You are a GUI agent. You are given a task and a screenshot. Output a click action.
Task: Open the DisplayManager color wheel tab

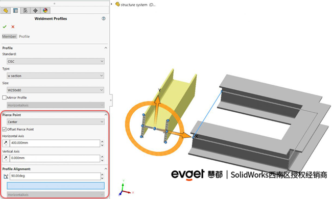click(x=45, y=10)
